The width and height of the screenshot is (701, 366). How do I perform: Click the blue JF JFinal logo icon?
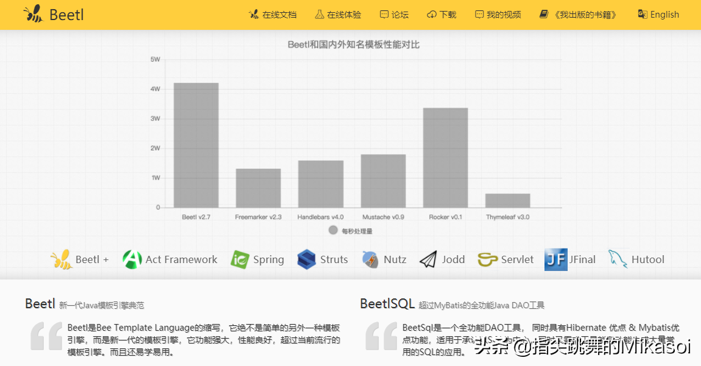tap(555, 259)
